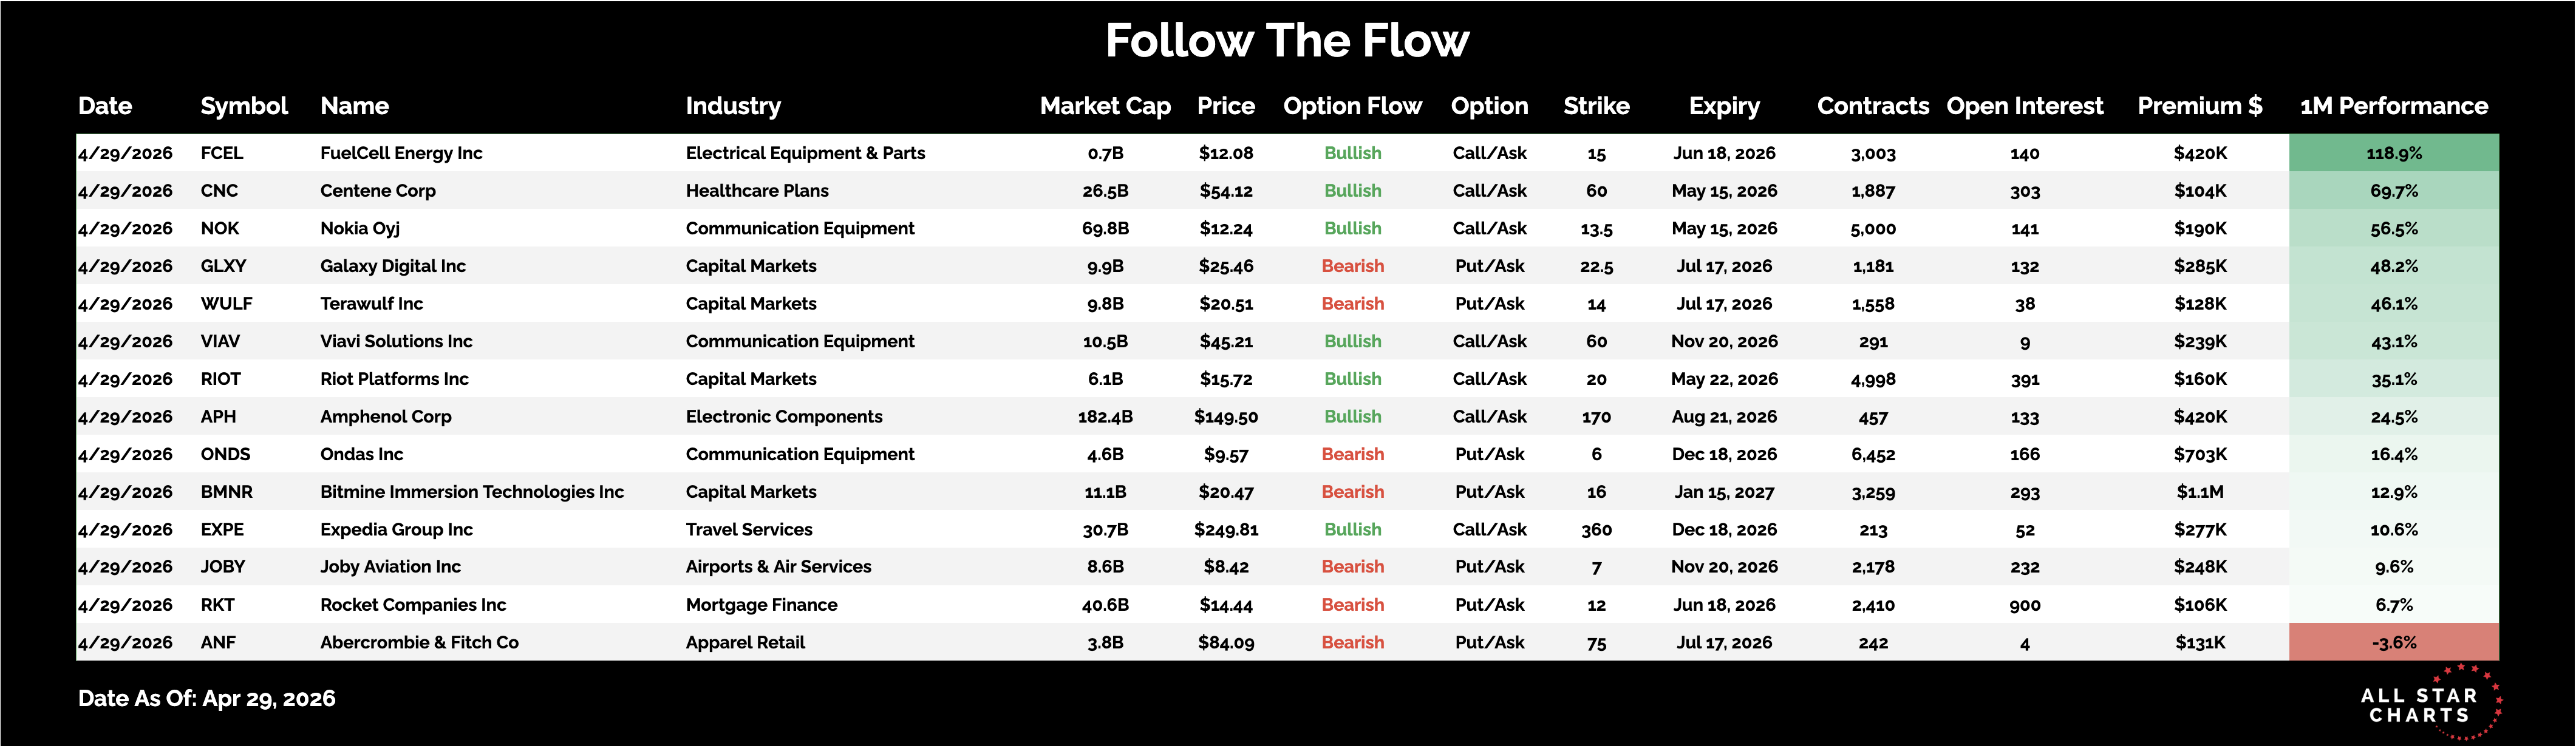Click the Option Flow column header

click(1352, 106)
